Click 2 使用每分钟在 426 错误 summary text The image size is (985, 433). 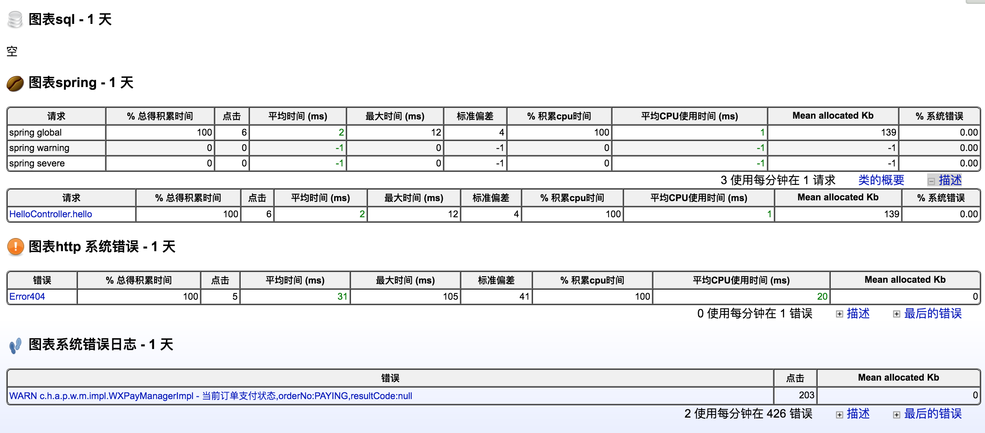[748, 414]
